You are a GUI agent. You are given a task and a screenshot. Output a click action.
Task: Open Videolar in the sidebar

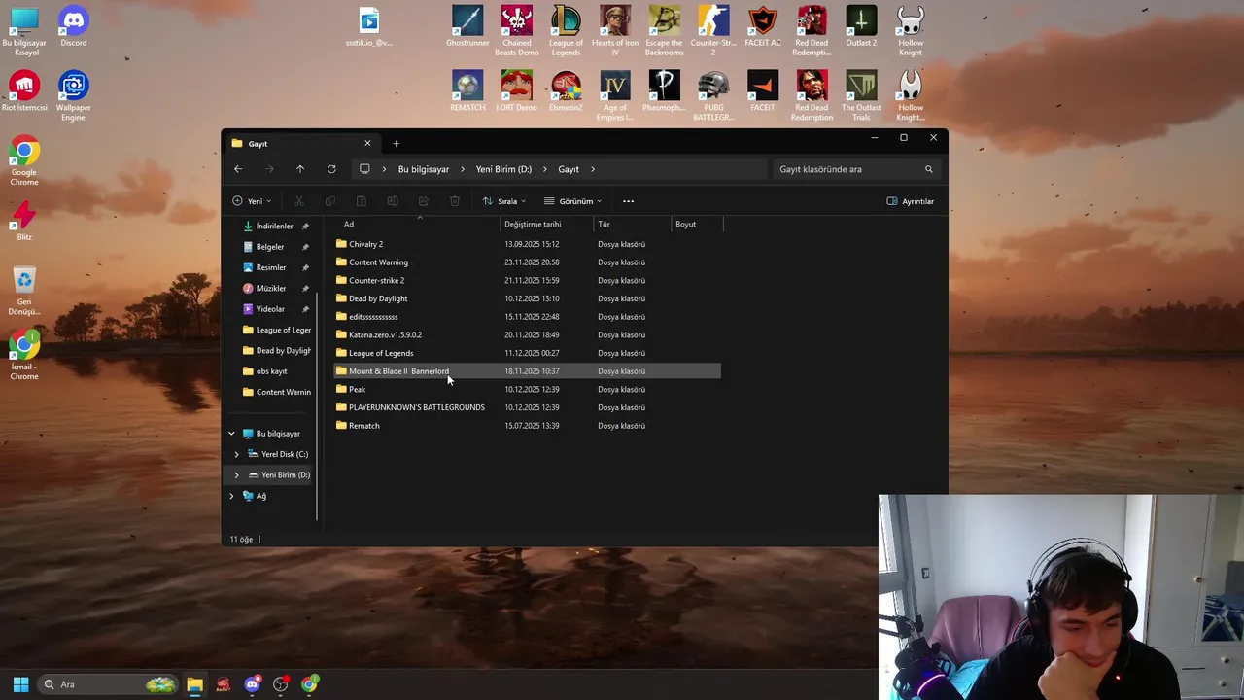[x=270, y=309]
